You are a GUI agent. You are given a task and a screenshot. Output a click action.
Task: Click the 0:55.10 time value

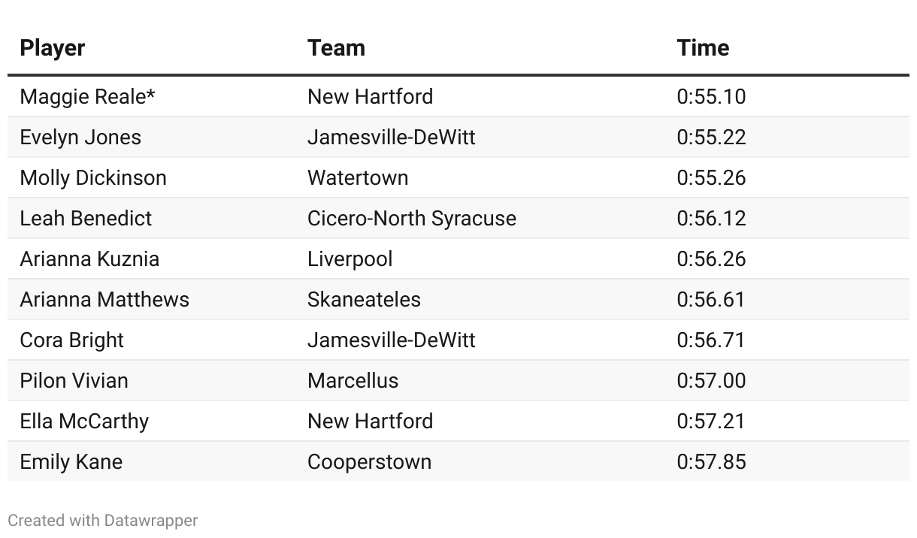tap(711, 97)
